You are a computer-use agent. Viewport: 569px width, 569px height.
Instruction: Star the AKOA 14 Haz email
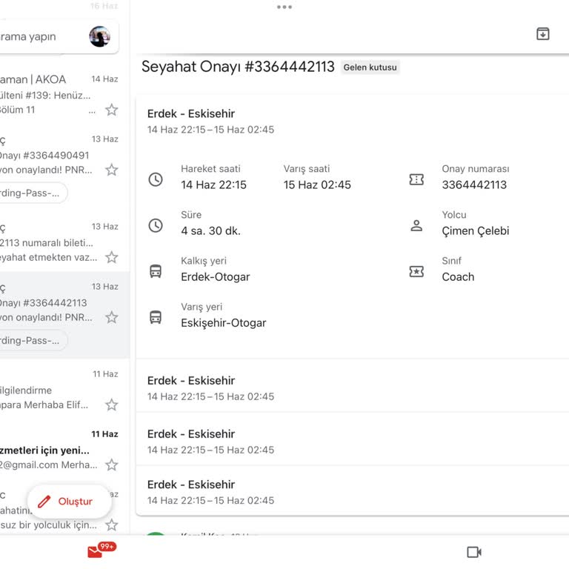[111, 110]
